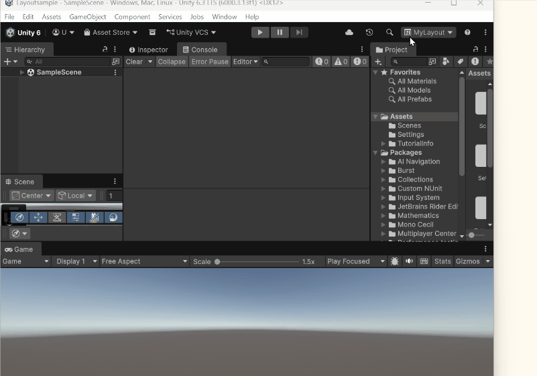Enable Error Pause in the Console

[210, 62]
